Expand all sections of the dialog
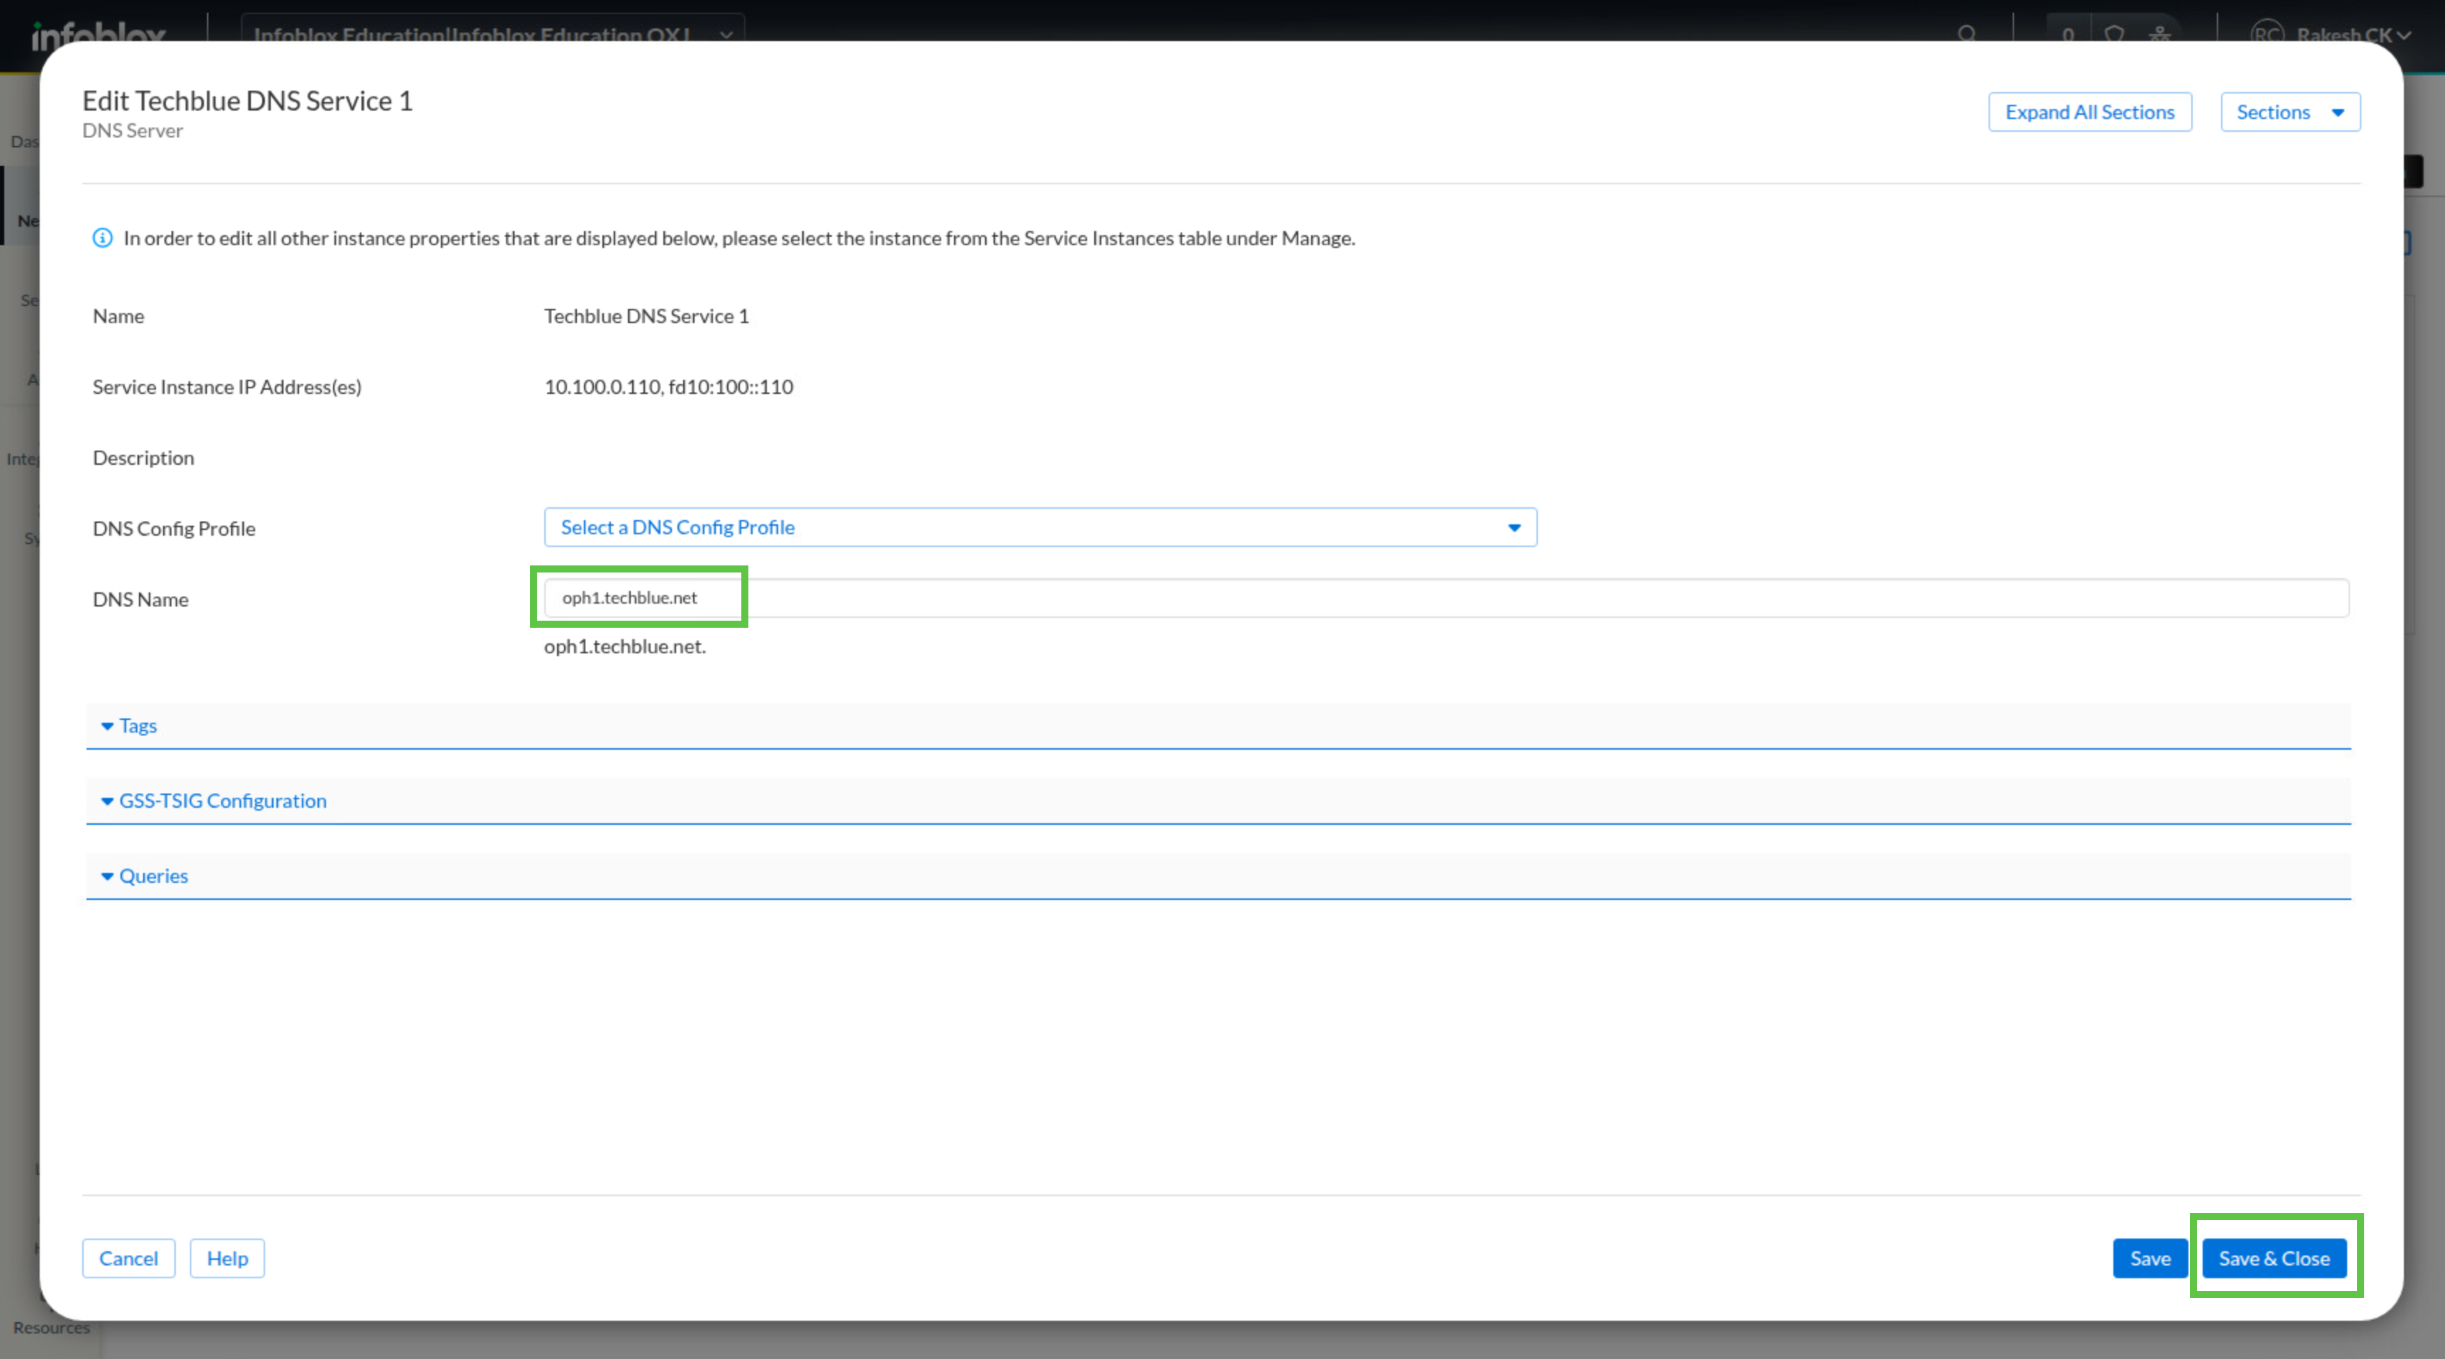Screen dimensions: 2445x1359 (2089, 112)
